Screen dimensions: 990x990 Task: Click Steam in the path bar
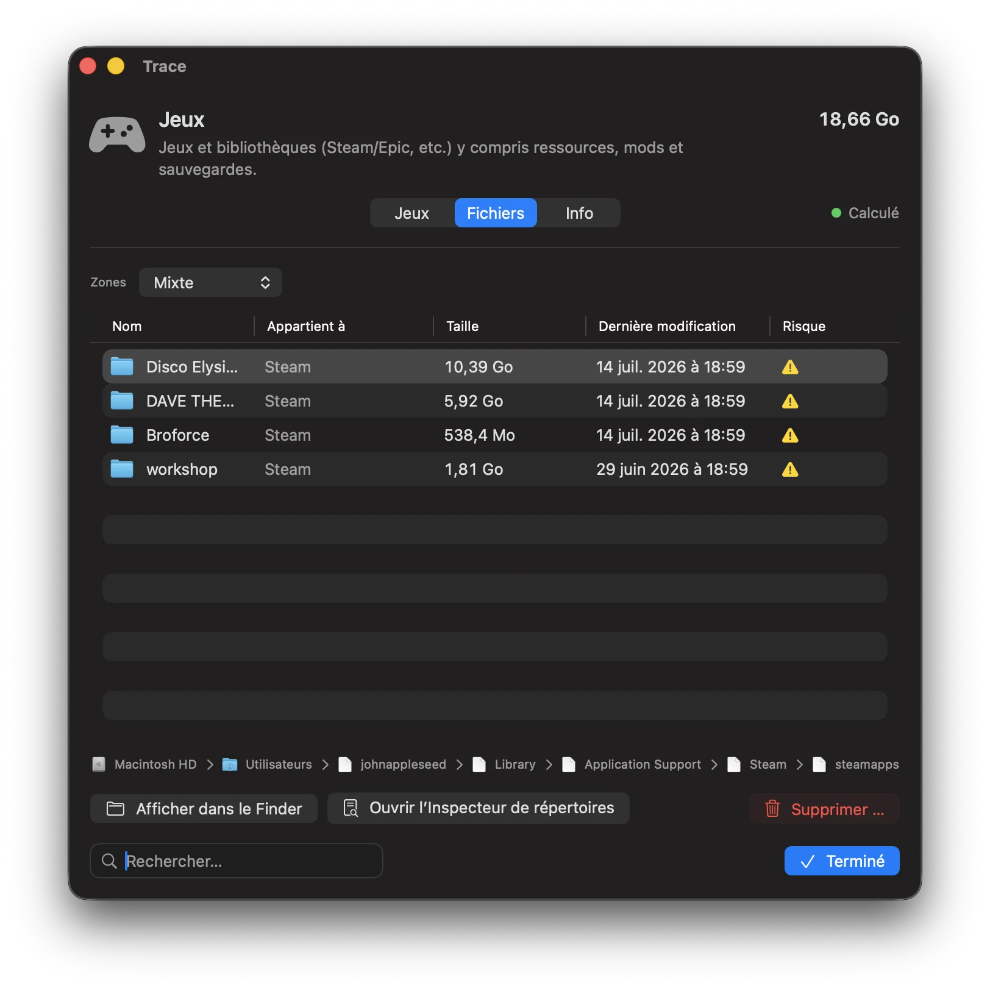pyautogui.click(x=768, y=764)
